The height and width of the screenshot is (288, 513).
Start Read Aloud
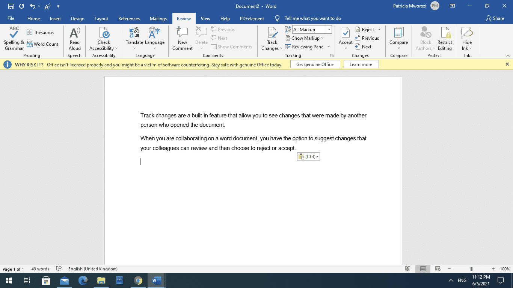(74, 39)
